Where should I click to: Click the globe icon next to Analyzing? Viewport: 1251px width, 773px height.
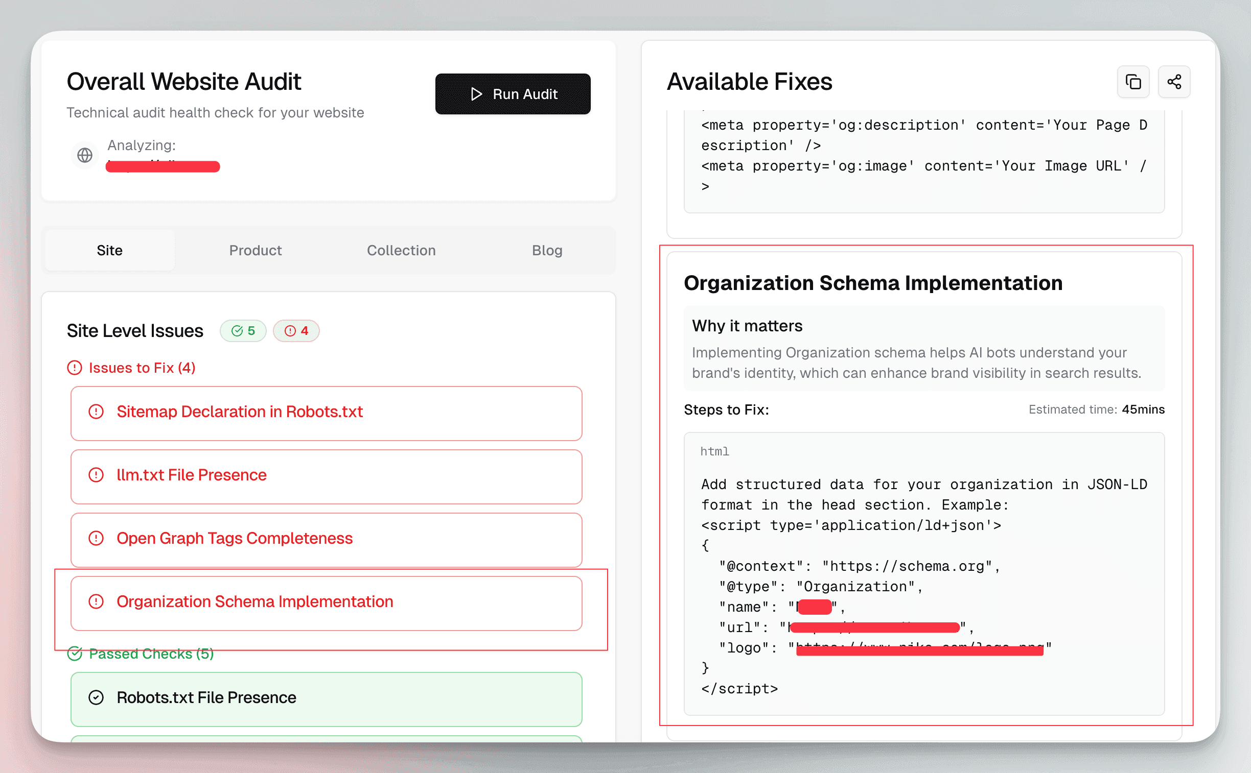[85, 155]
